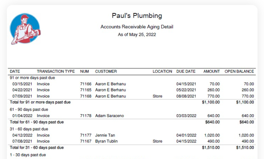
Task: Click $640.00 total in OPEN BALANCE column
Action: pyautogui.click(x=246, y=122)
